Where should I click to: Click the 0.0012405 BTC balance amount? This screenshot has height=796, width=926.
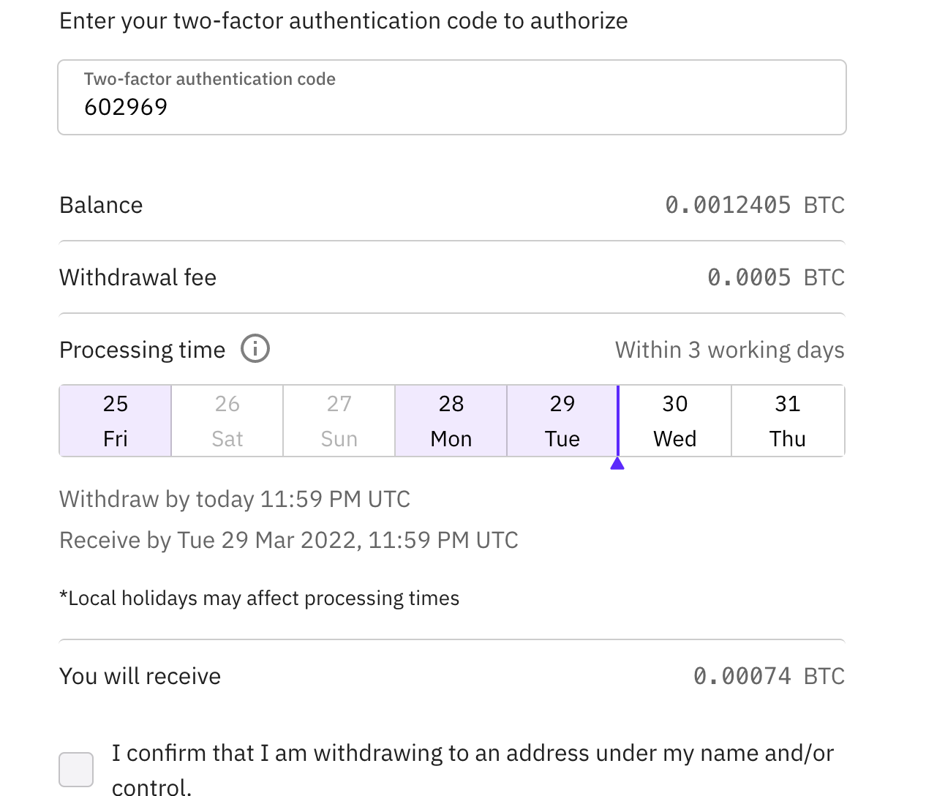(x=755, y=205)
